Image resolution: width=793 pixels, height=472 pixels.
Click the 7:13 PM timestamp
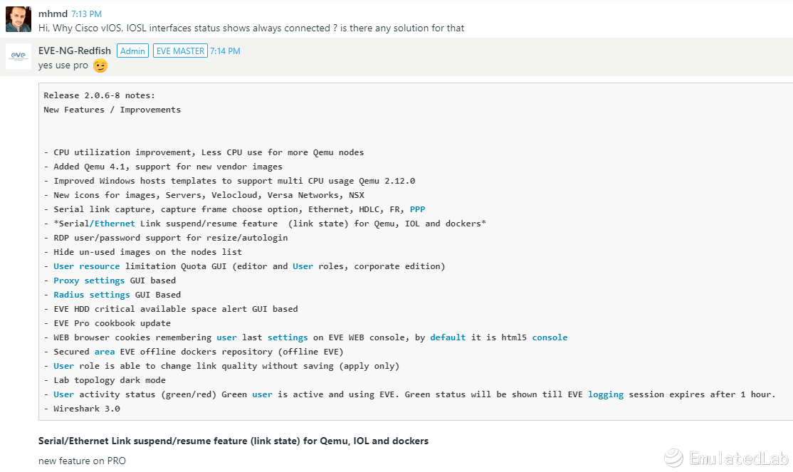tap(86, 14)
